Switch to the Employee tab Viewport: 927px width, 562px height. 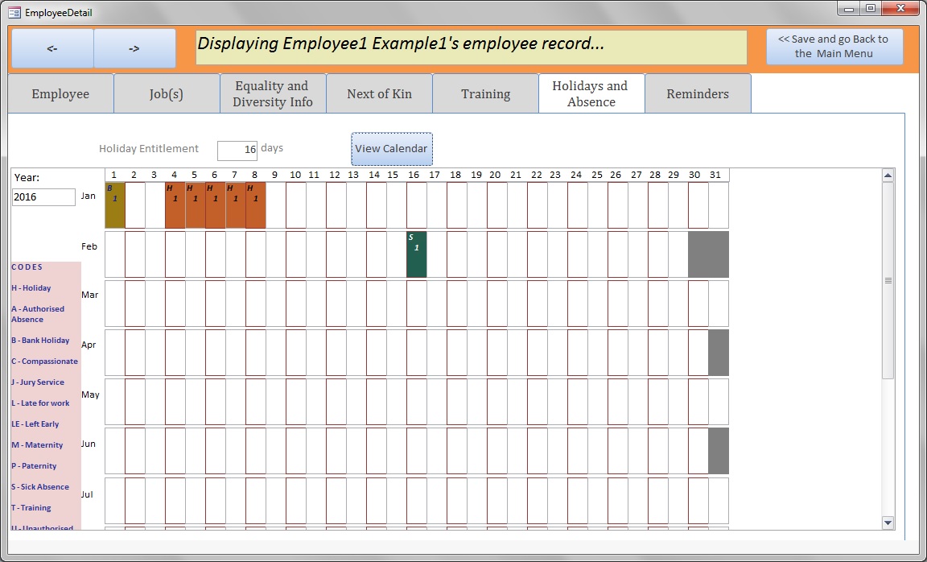coord(60,94)
